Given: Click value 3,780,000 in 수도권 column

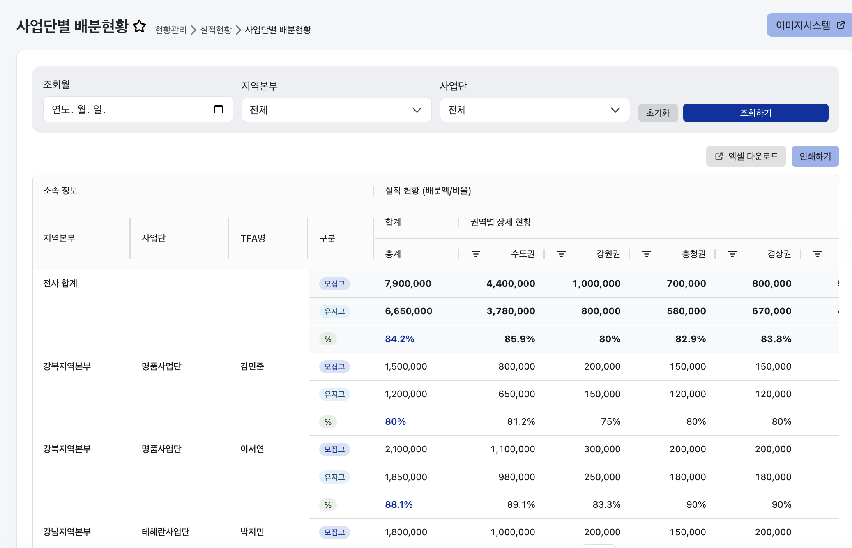Looking at the screenshot, I should [511, 311].
